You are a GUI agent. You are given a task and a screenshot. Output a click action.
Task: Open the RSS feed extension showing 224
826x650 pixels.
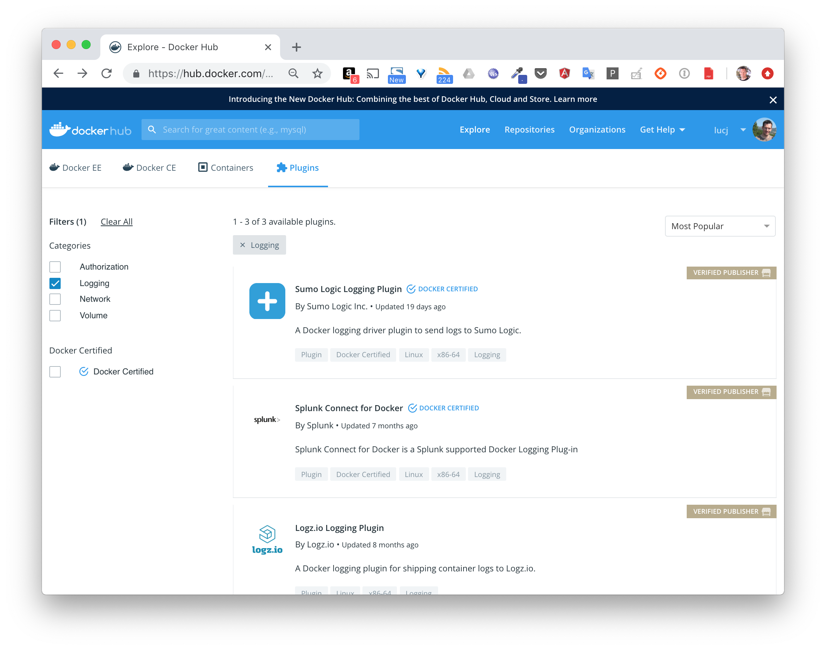[x=444, y=75]
